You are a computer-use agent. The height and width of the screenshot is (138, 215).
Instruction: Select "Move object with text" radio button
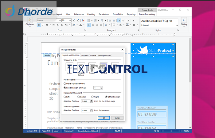[65, 83]
